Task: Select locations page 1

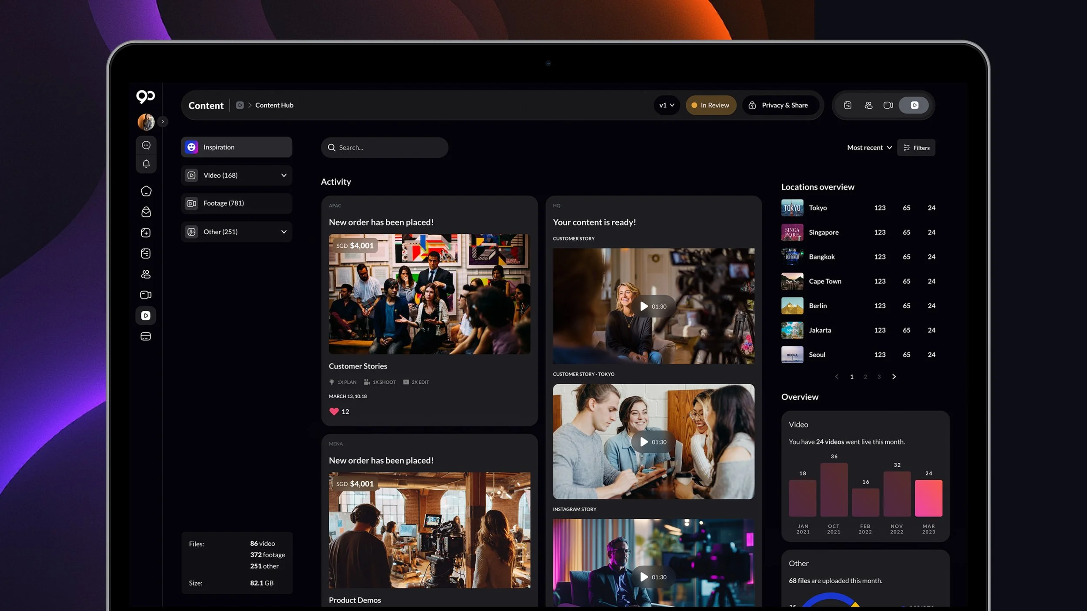Action: (852, 377)
